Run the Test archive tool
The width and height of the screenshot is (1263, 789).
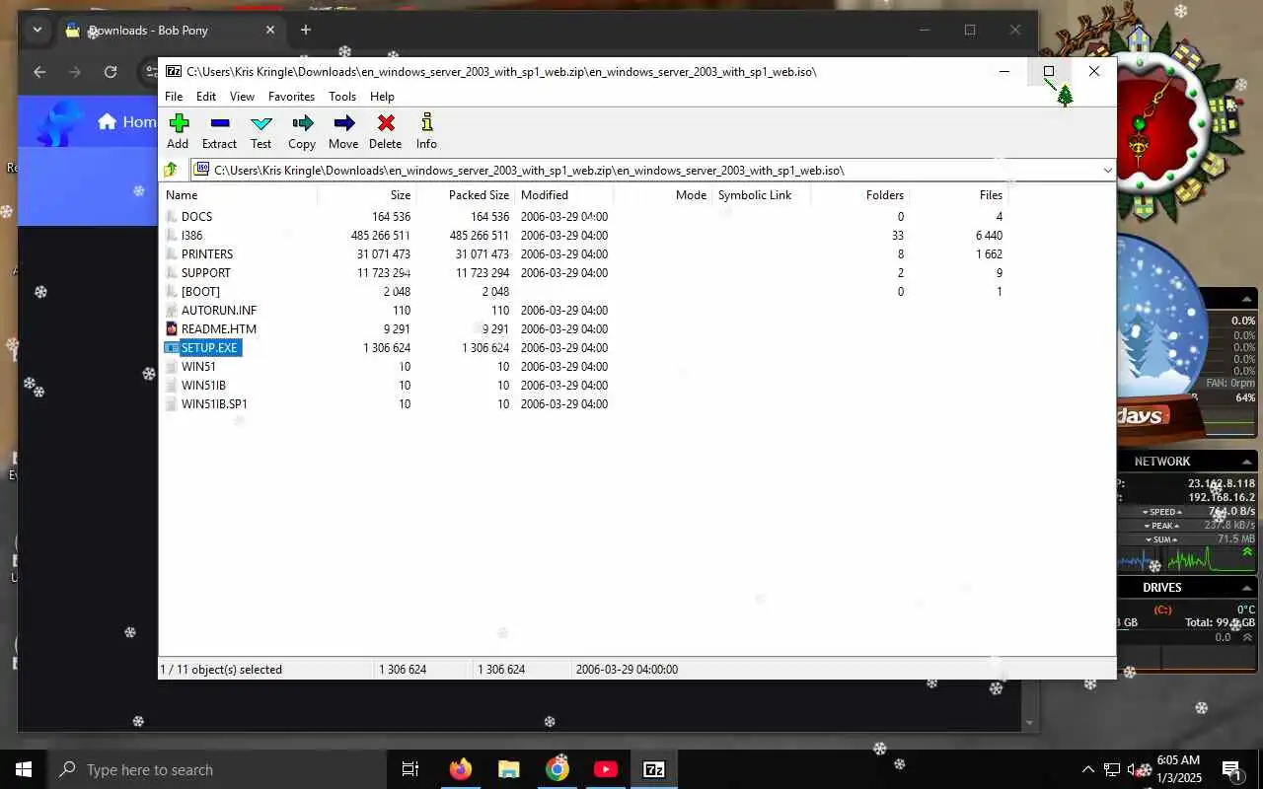261,131
